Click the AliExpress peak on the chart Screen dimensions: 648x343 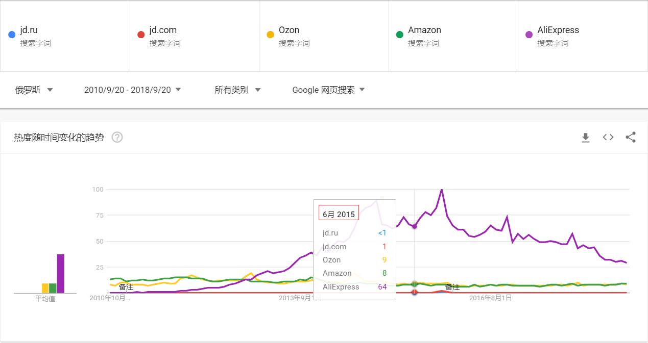pos(441,190)
